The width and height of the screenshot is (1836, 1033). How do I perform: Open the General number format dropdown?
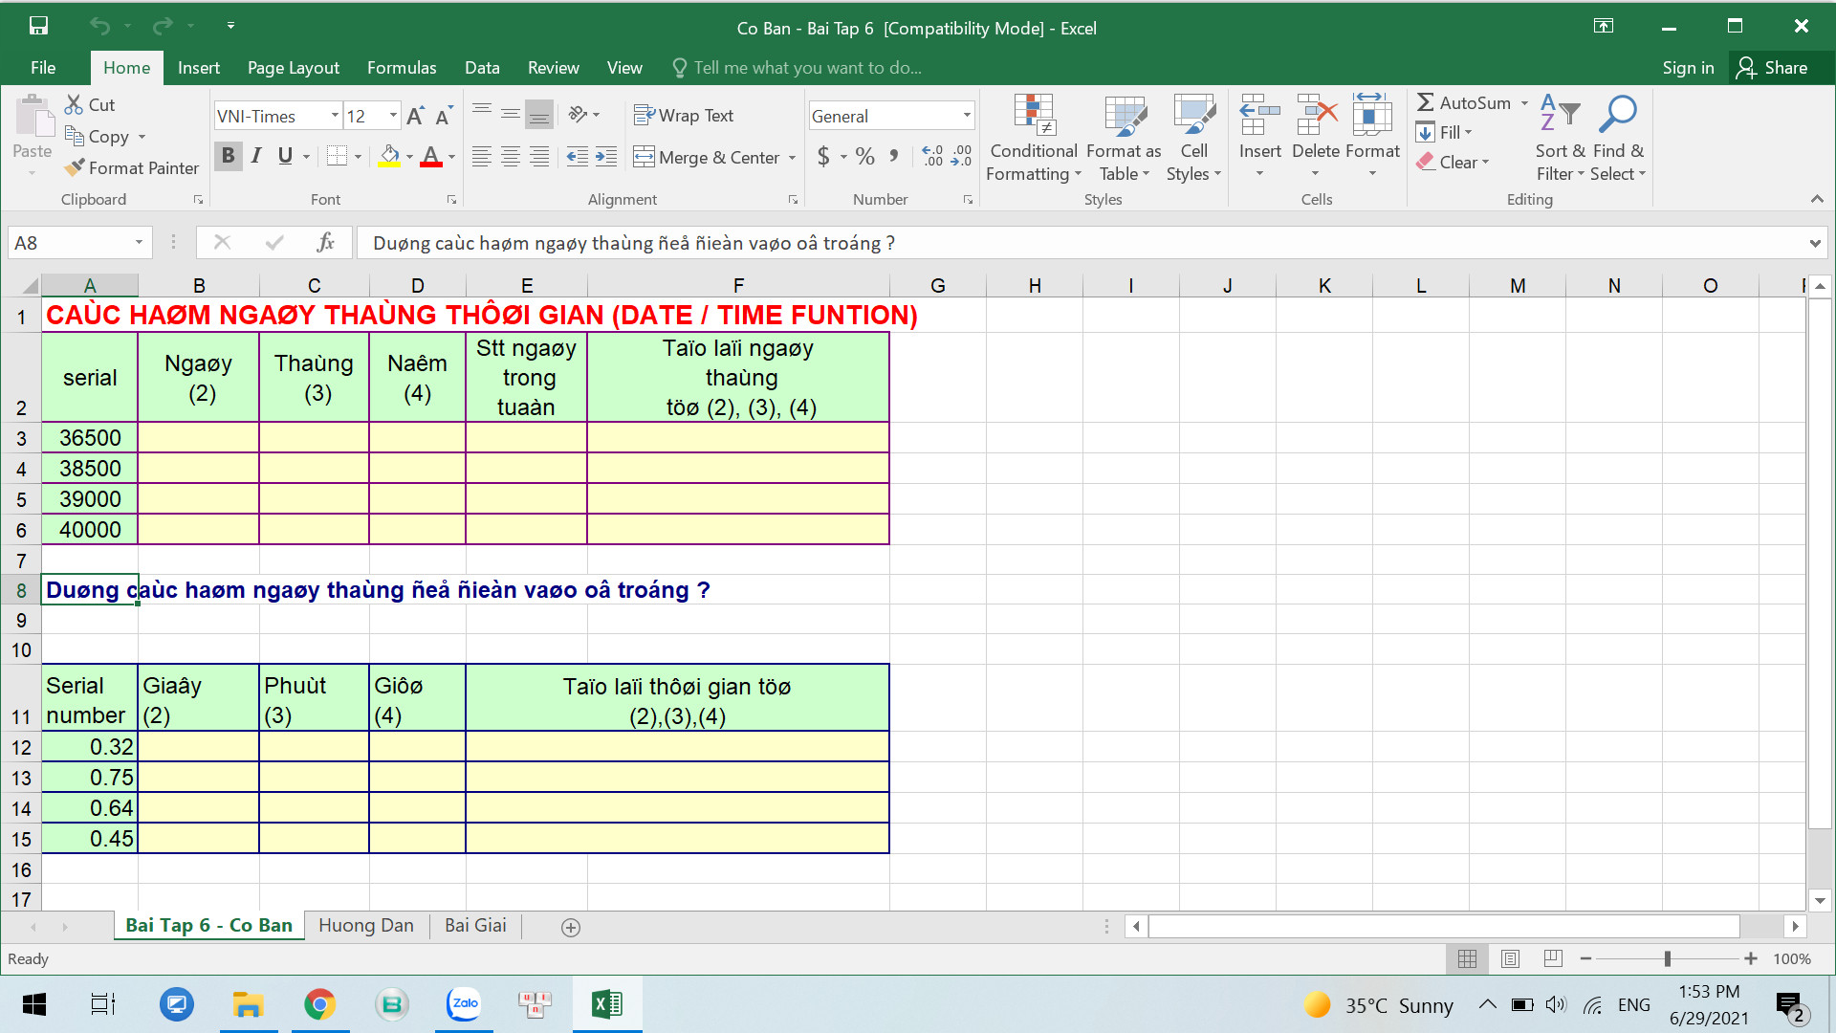tap(967, 116)
